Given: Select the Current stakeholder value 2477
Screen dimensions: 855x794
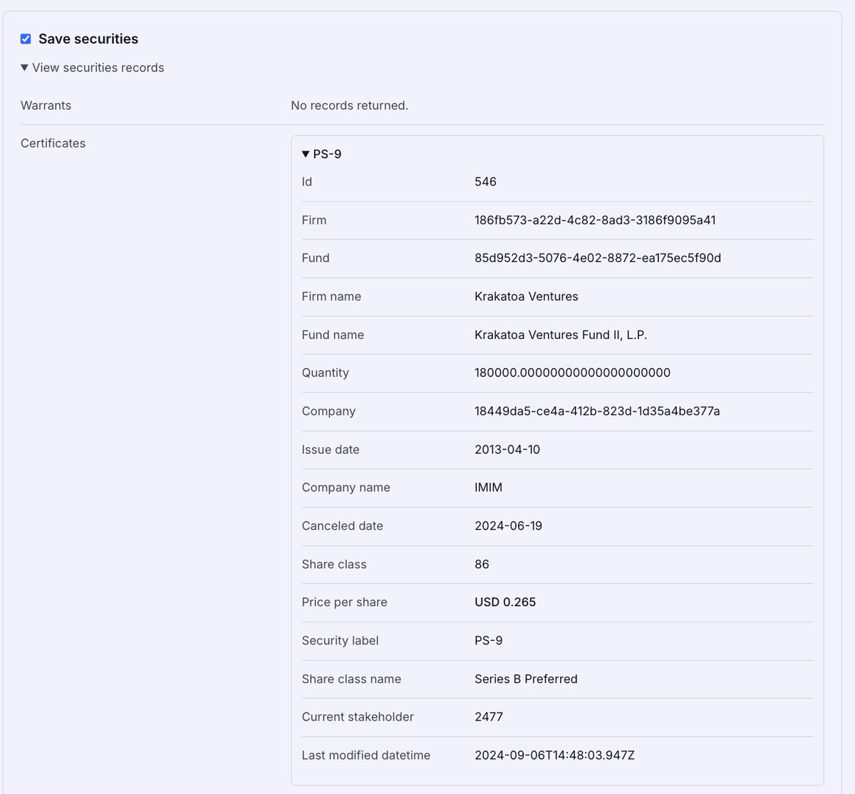Looking at the screenshot, I should tap(489, 716).
